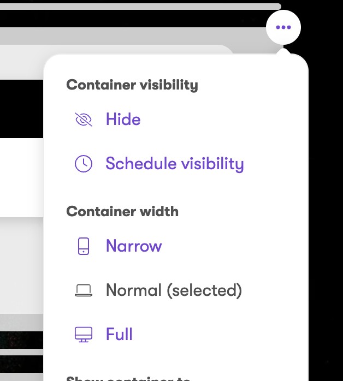Select the Normal (selected) width option
The image size is (343, 381).
tap(174, 290)
